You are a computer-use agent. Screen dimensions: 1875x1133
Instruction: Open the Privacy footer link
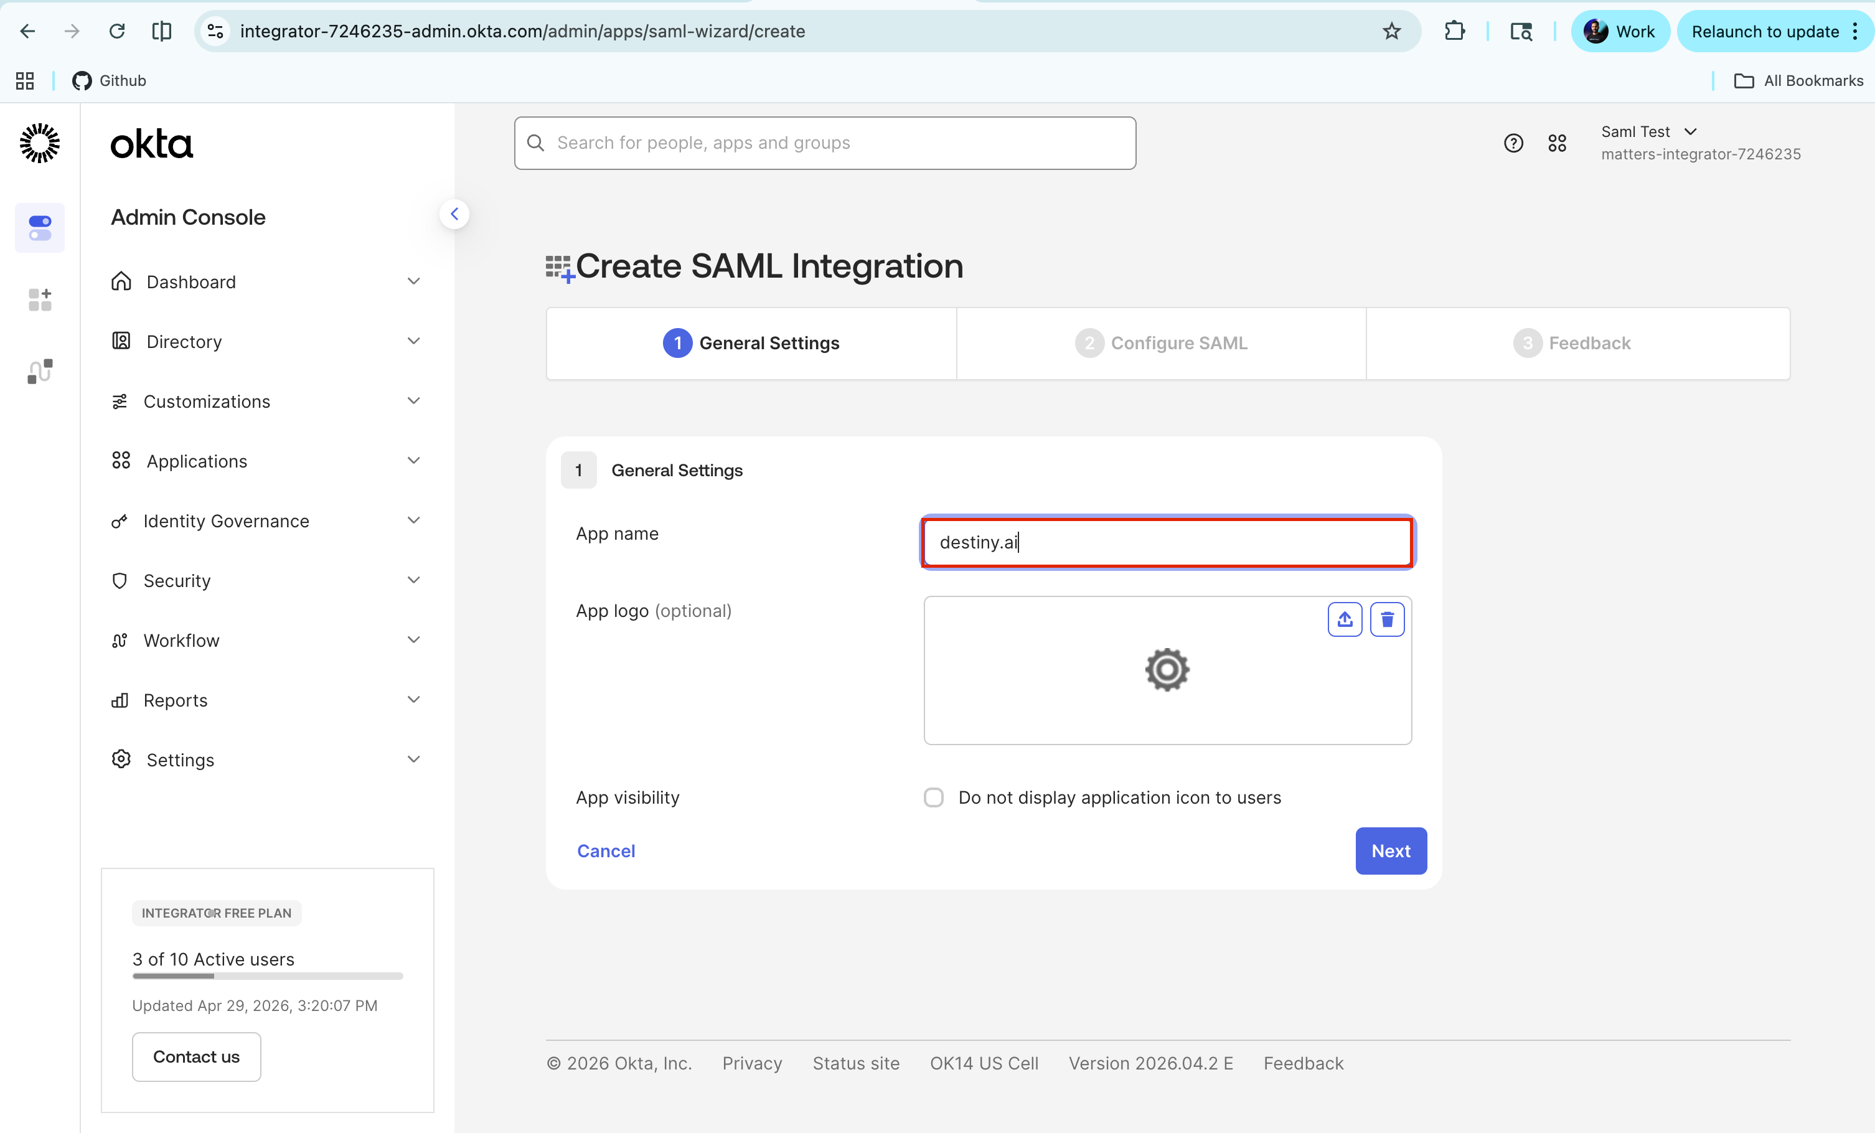click(752, 1063)
